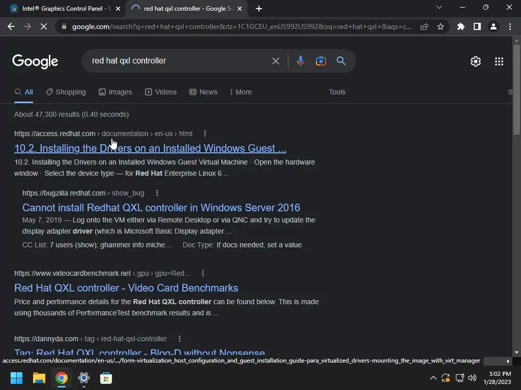
Task: Open Tag: Red Hat QXL controller blog link
Action: [139, 352]
